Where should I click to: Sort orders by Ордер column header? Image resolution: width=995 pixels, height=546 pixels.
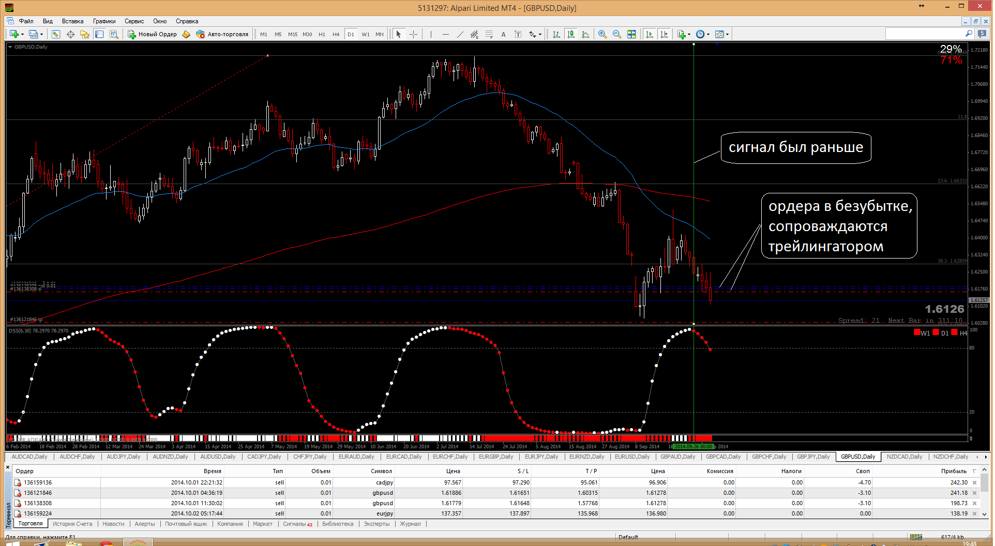[24, 471]
